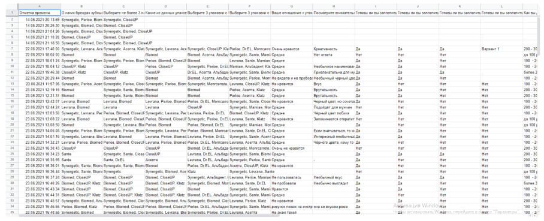544x221 pixels.
Task: Click the select-all corner box
Action: 12,6
